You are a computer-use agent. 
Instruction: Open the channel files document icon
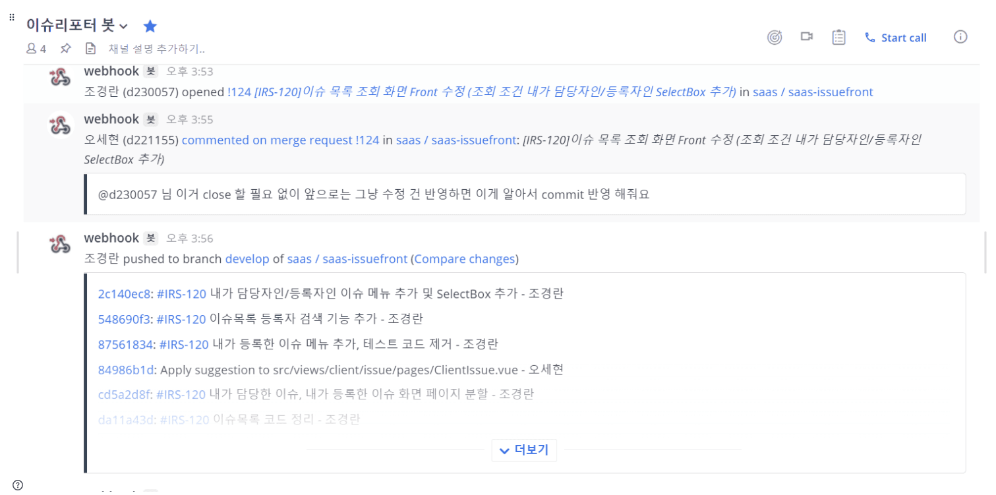click(x=91, y=48)
